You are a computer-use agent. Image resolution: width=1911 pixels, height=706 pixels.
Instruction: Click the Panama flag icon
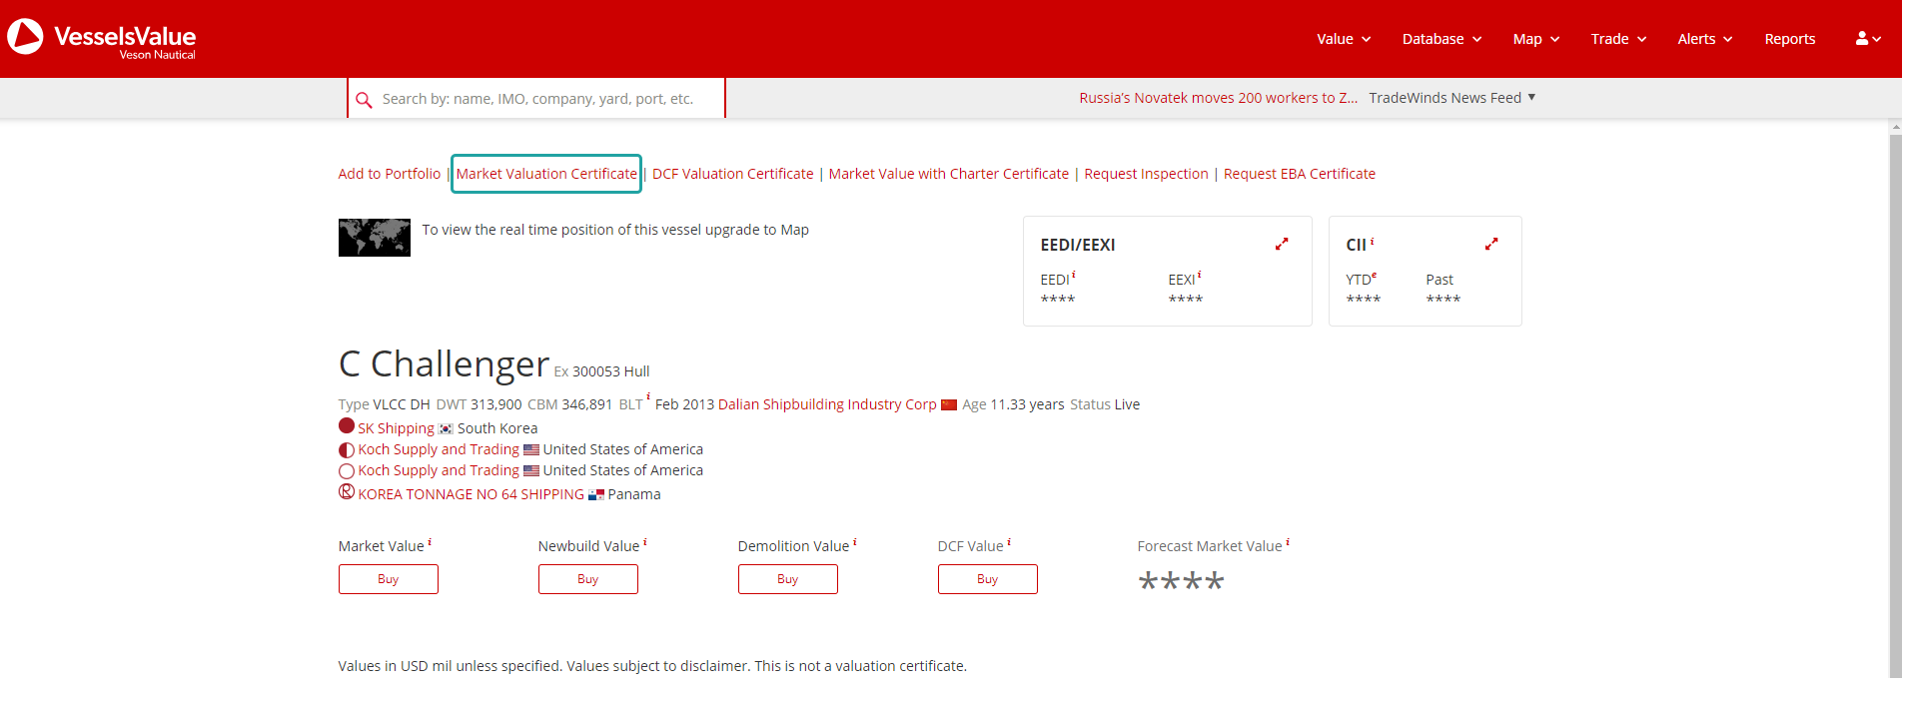pos(596,495)
